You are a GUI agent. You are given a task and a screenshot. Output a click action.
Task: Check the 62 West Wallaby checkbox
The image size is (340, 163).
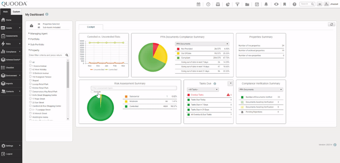click(x=30, y=69)
